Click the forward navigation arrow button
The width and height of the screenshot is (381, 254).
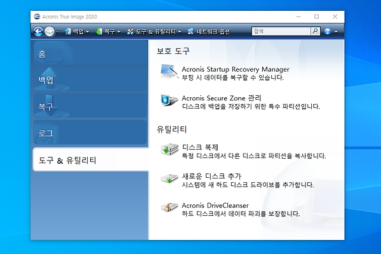[50, 30]
